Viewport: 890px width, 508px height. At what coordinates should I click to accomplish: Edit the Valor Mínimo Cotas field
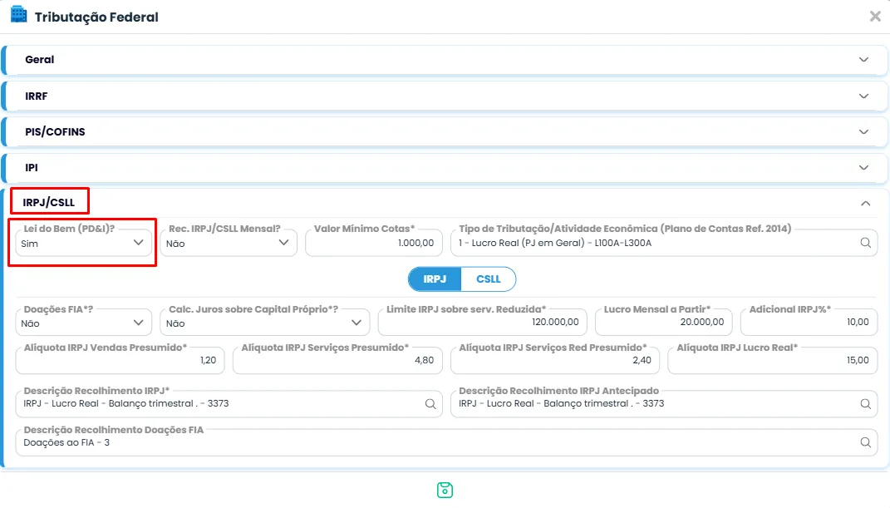373,243
